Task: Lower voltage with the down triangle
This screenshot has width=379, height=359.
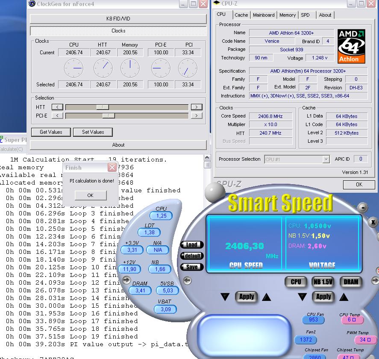Action: 303,297
